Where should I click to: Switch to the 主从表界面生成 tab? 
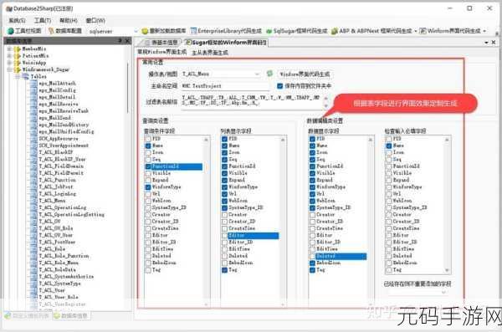[210, 53]
